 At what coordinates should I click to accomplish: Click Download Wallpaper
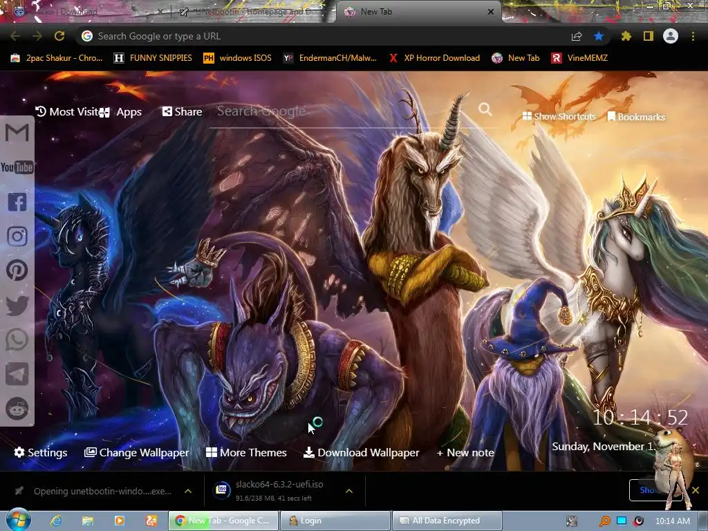click(362, 452)
